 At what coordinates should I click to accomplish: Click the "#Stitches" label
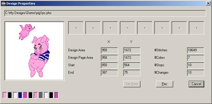pos(161,50)
